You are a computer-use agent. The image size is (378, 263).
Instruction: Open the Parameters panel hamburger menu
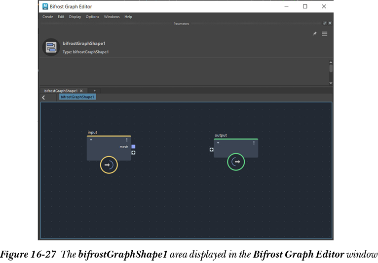pos(325,33)
